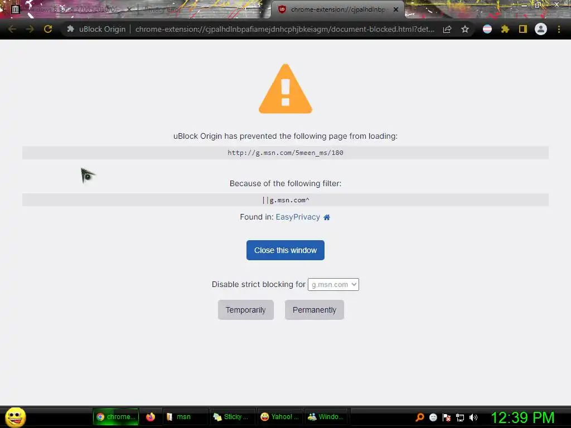This screenshot has height=428, width=571.
Task: Open the Yahoo! taskbar item
Action: pos(280,417)
